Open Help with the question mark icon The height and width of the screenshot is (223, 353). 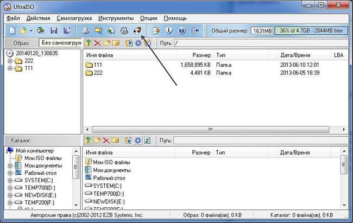[x=182, y=30]
